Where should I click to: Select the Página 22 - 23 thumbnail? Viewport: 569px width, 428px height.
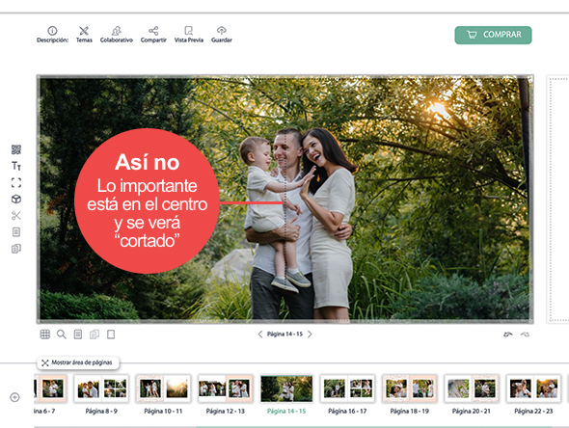tap(533, 388)
